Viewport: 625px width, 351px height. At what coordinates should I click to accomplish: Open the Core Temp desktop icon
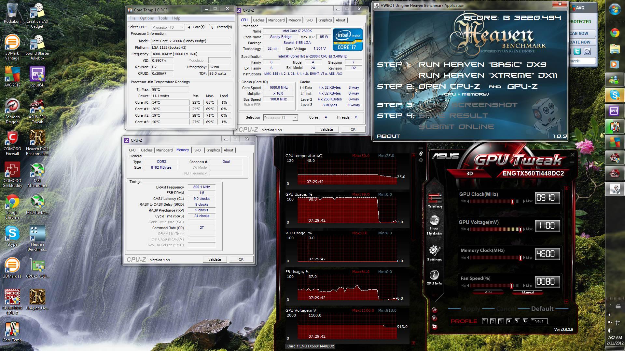[x=12, y=331]
